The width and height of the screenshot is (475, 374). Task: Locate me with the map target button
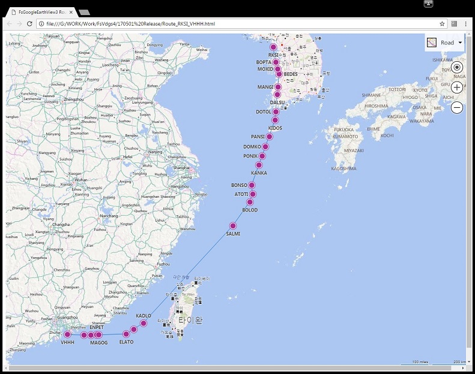click(x=457, y=67)
